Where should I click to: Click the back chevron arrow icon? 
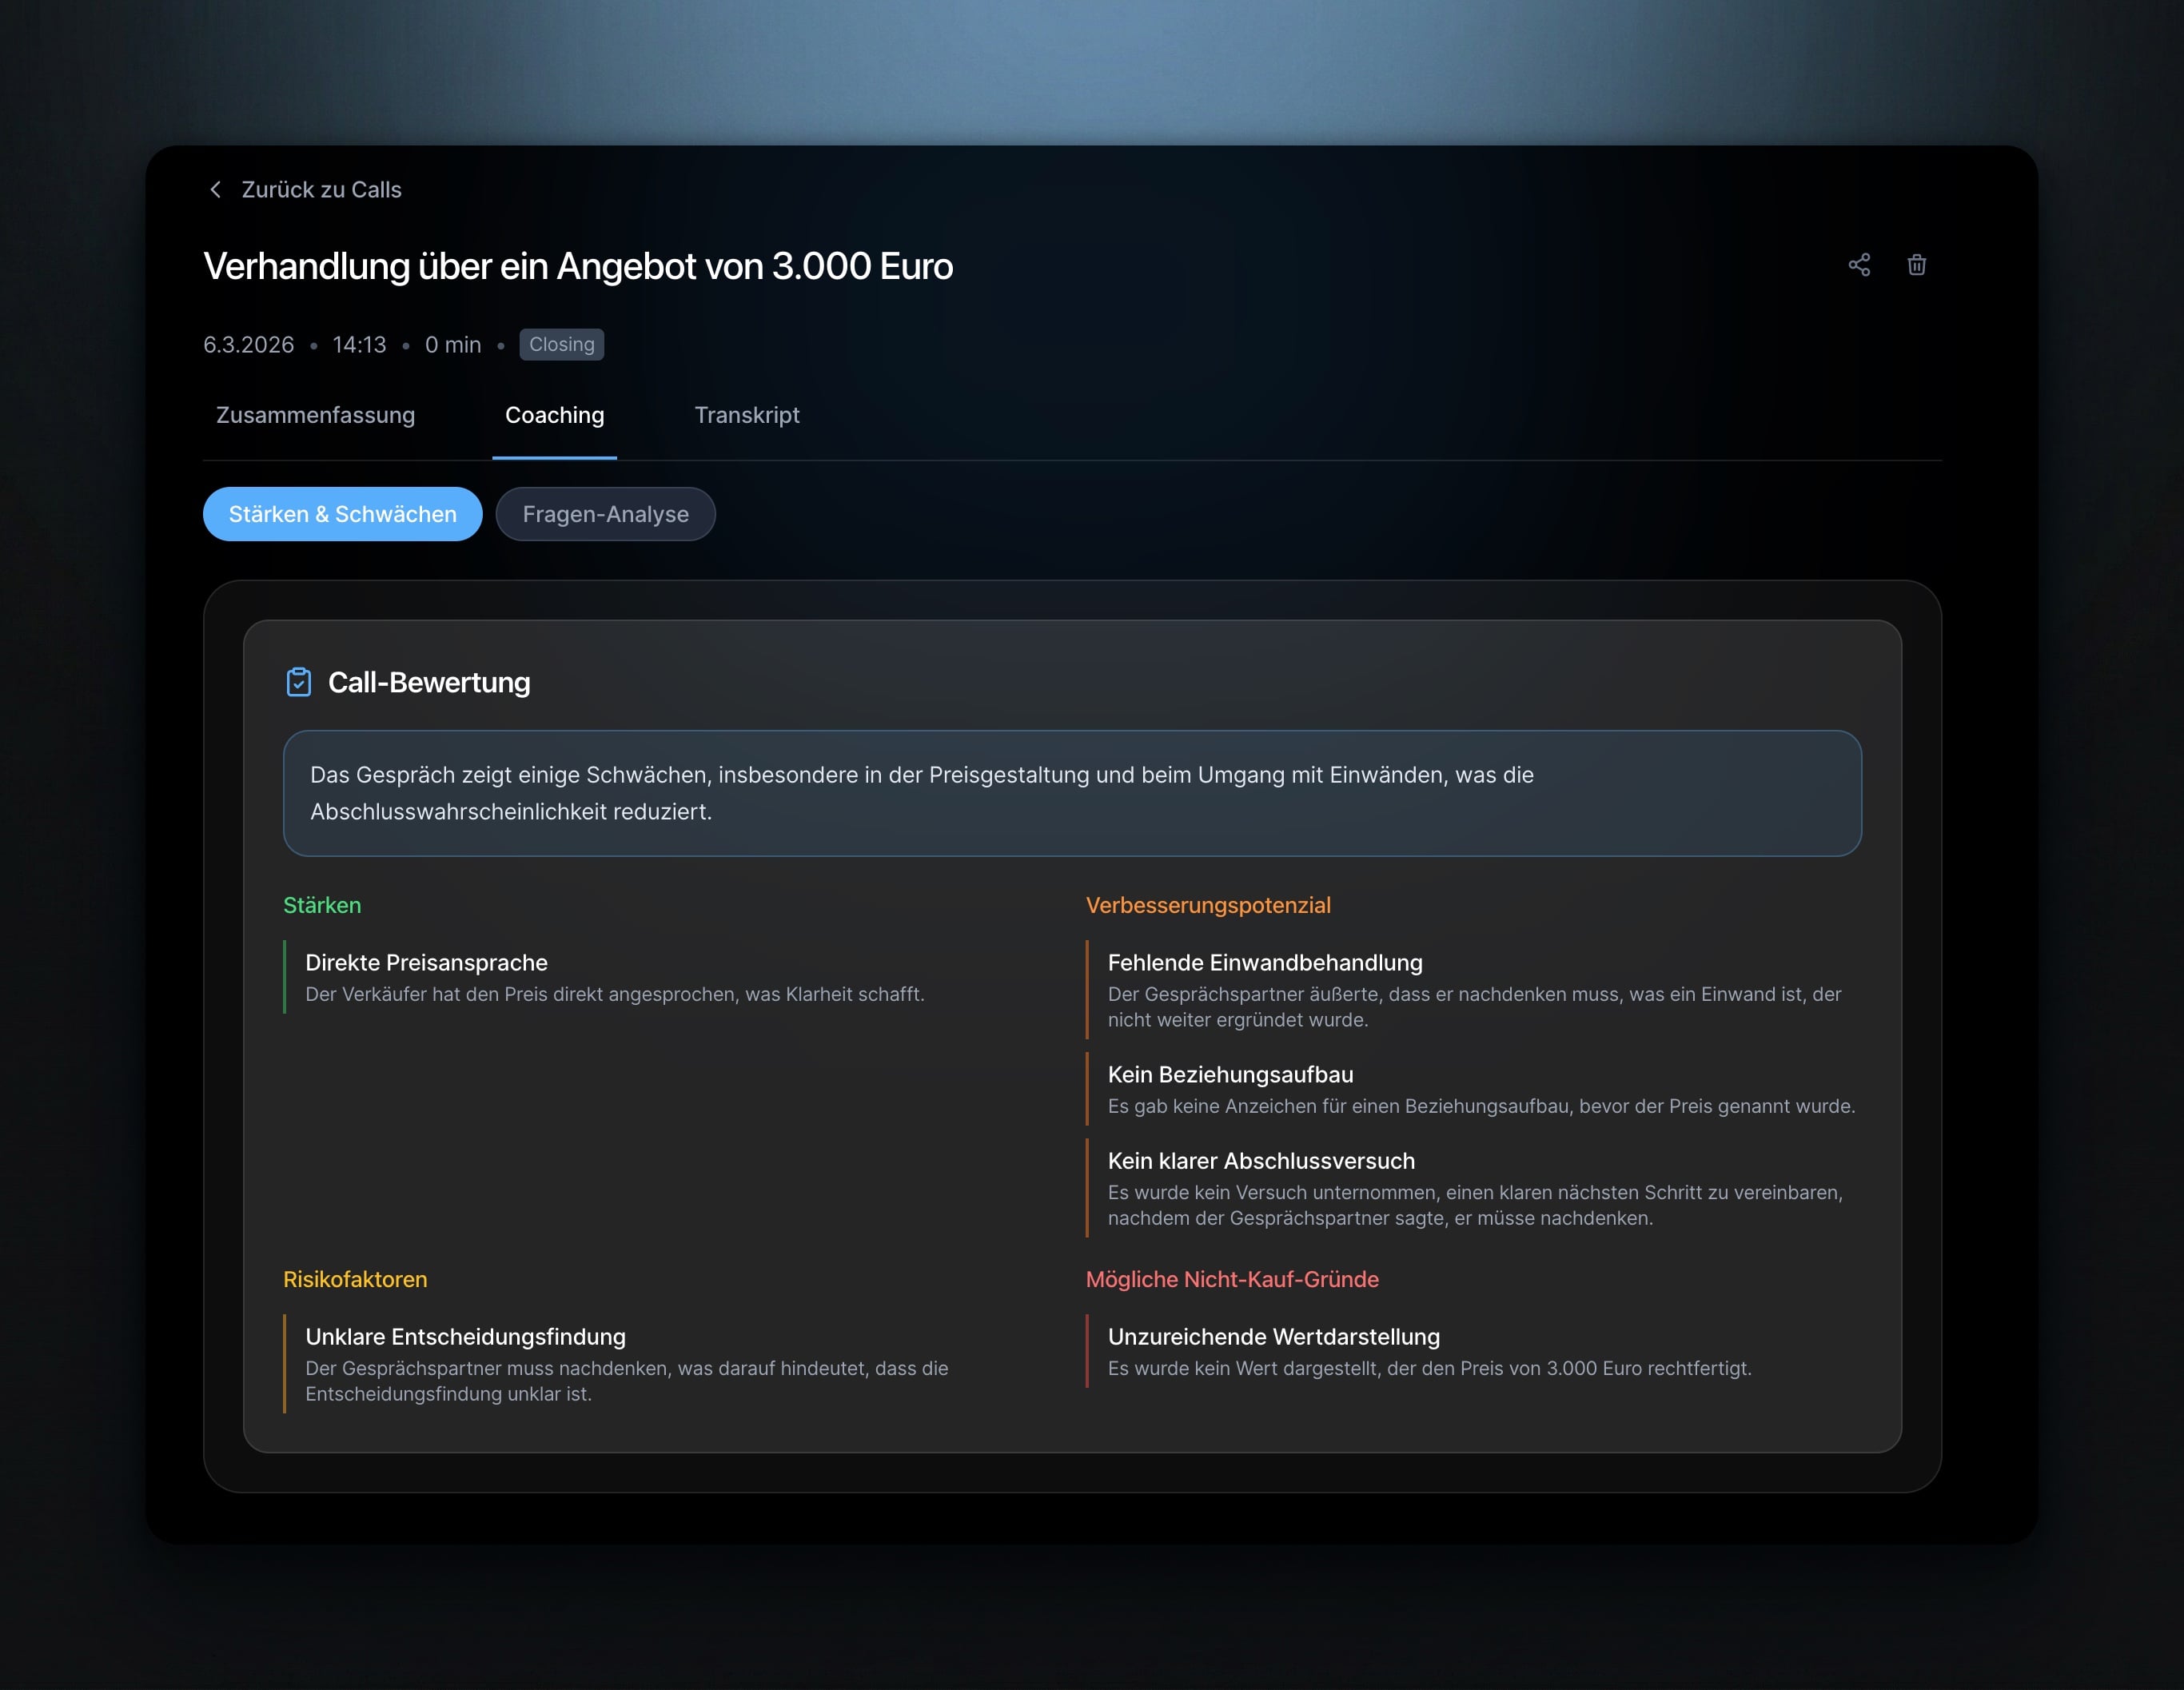coord(215,190)
